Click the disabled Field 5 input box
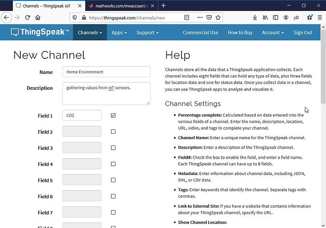 tap(82, 180)
